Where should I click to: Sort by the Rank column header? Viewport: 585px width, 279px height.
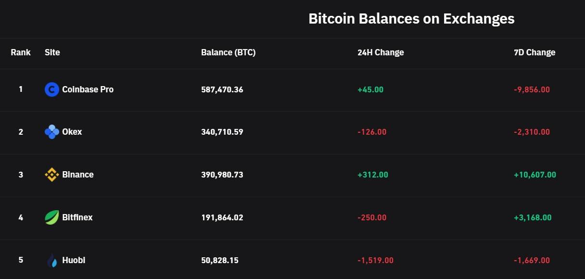tap(21, 52)
